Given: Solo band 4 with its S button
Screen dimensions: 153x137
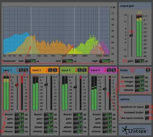Looking at the screenshot, I should click(x=109, y=70).
